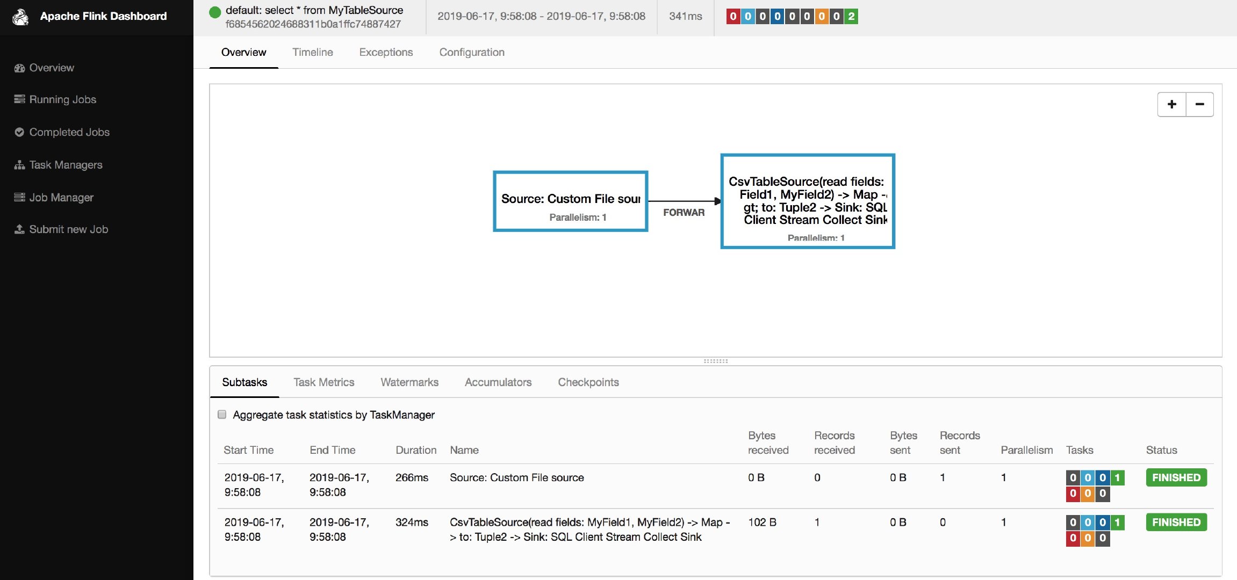The width and height of the screenshot is (1237, 580).
Task: Switch to the Timeline tab
Action: coord(312,53)
